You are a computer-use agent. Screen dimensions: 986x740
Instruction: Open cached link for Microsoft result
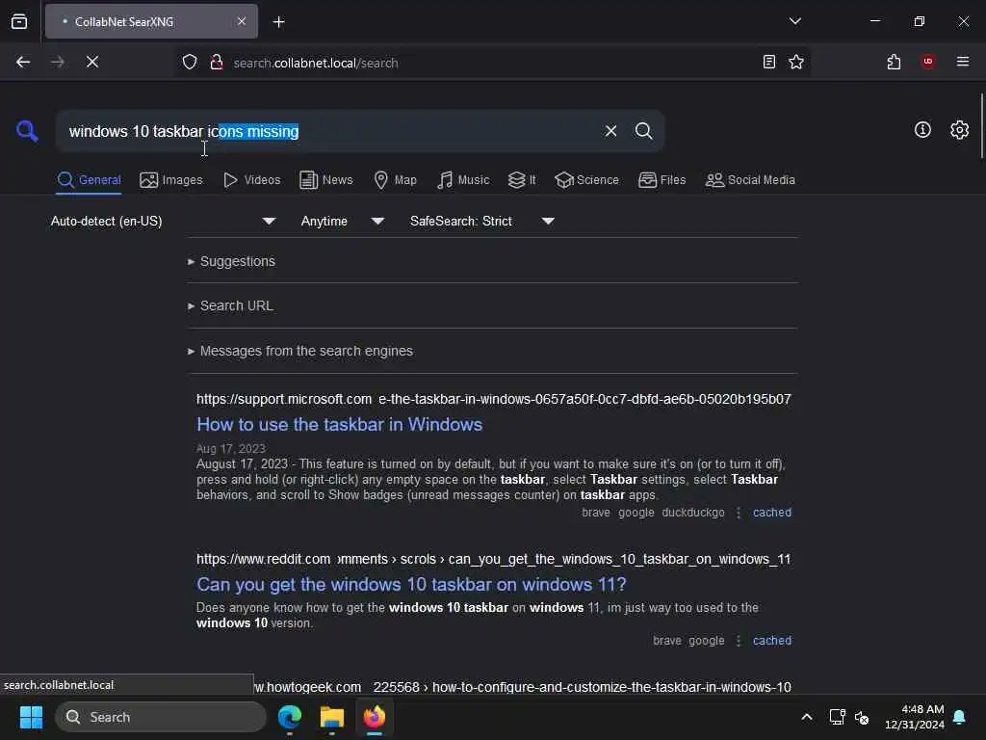772,513
